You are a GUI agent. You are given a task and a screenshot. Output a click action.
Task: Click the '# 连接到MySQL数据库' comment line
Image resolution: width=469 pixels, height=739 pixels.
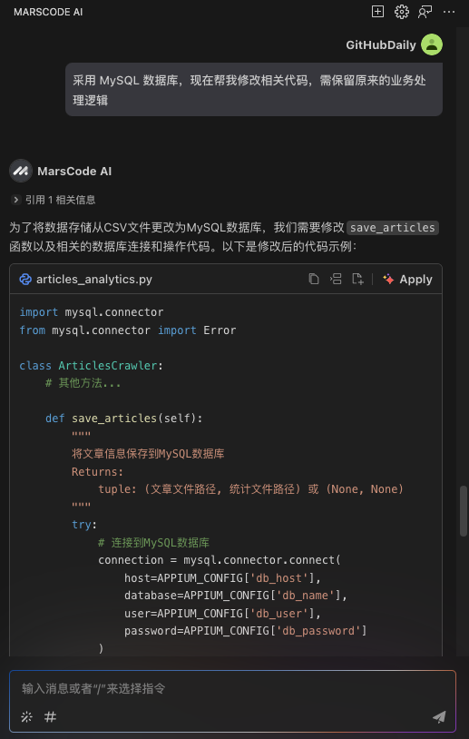tap(153, 543)
